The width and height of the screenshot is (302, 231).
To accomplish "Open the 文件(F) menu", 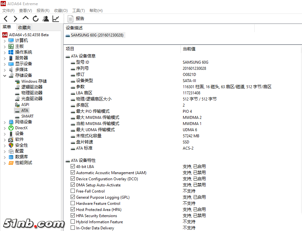I will pos(8,11).
